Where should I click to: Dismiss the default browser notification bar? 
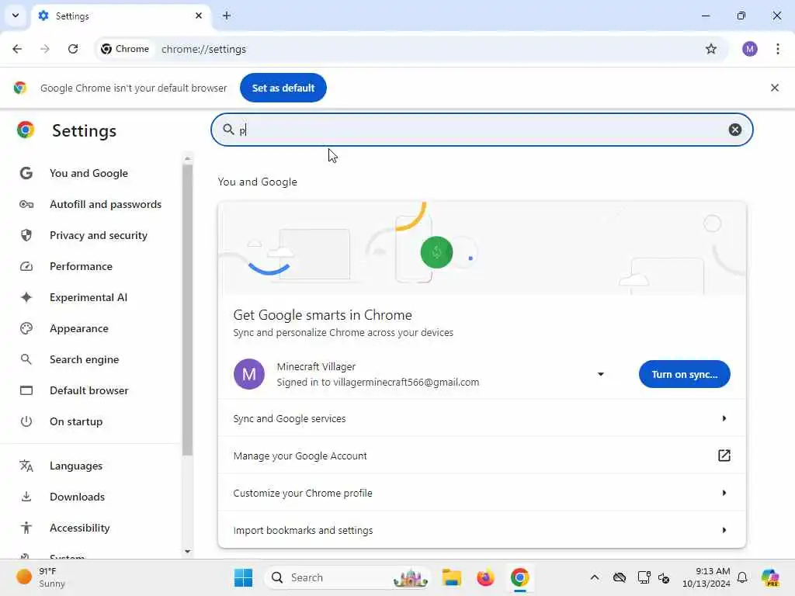click(774, 88)
